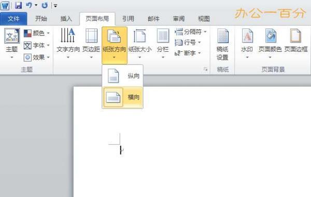Switch to the 邮件 tab
311x197 pixels.
click(153, 19)
